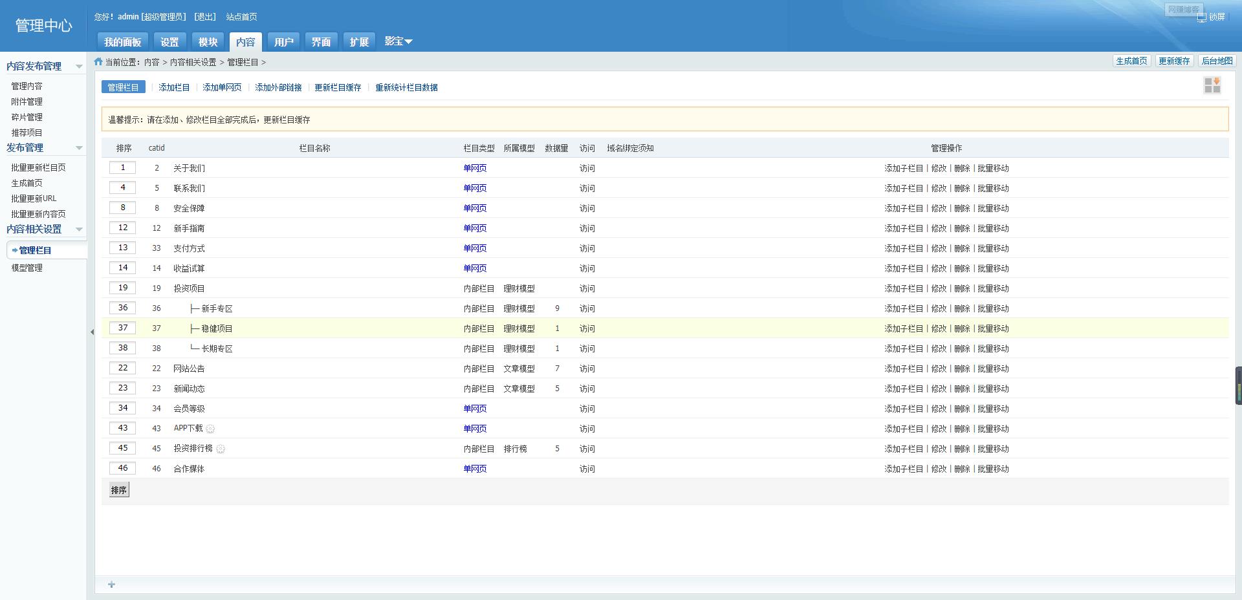This screenshot has width=1242, height=600.
Task: Click 批量移动 in the 会员等级 row
Action: pos(993,409)
